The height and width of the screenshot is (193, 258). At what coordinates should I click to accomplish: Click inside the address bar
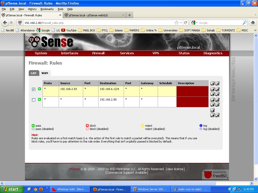point(76,23)
